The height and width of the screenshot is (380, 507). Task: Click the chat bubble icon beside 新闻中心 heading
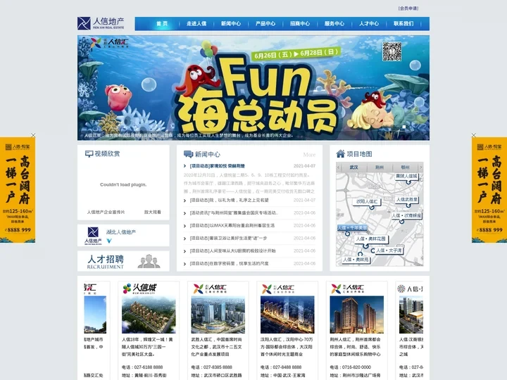point(188,154)
